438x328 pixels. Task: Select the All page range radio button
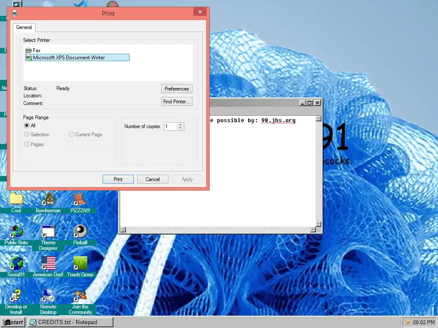click(27, 126)
